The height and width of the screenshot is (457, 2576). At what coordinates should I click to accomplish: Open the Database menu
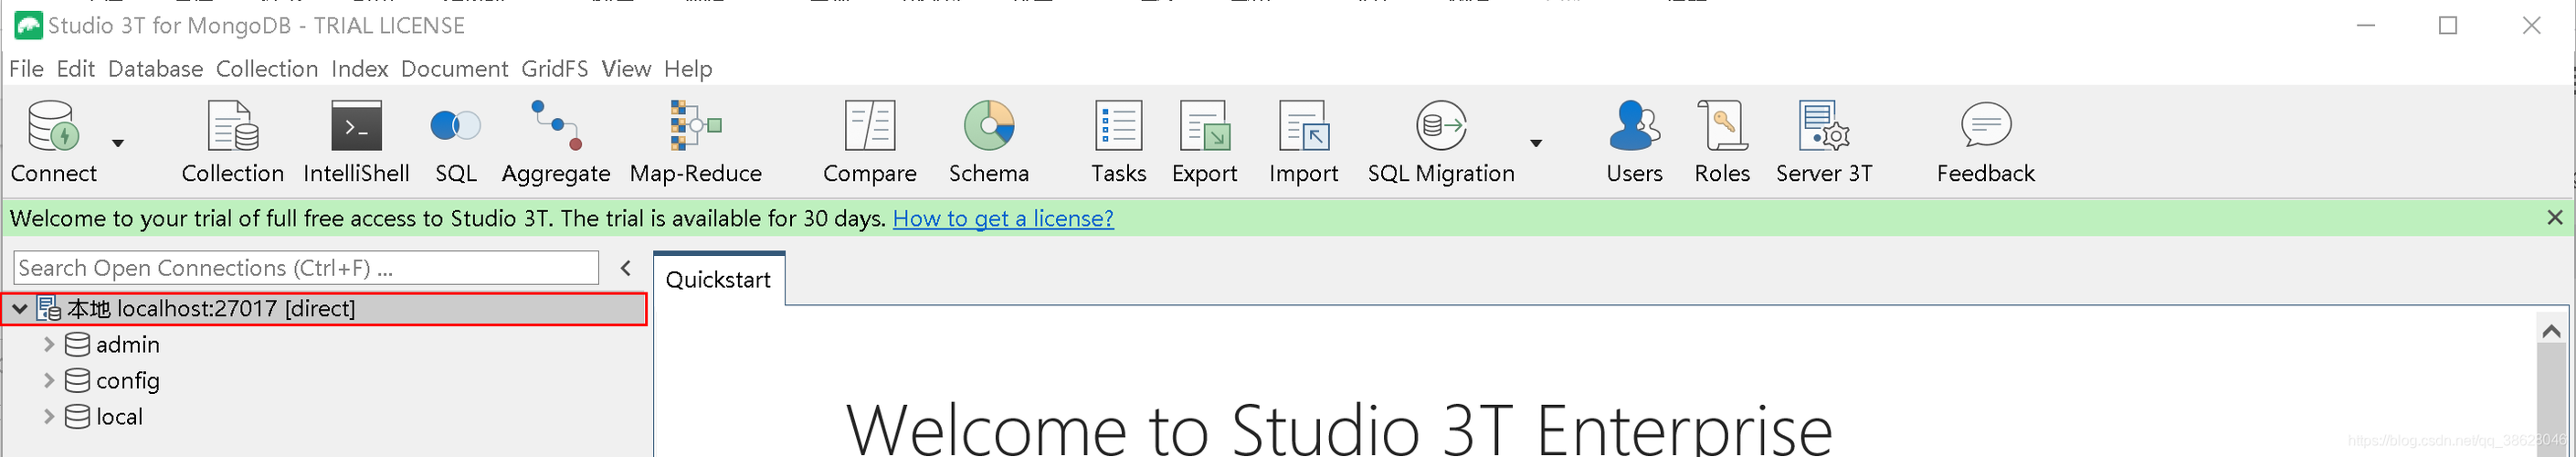tap(156, 68)
